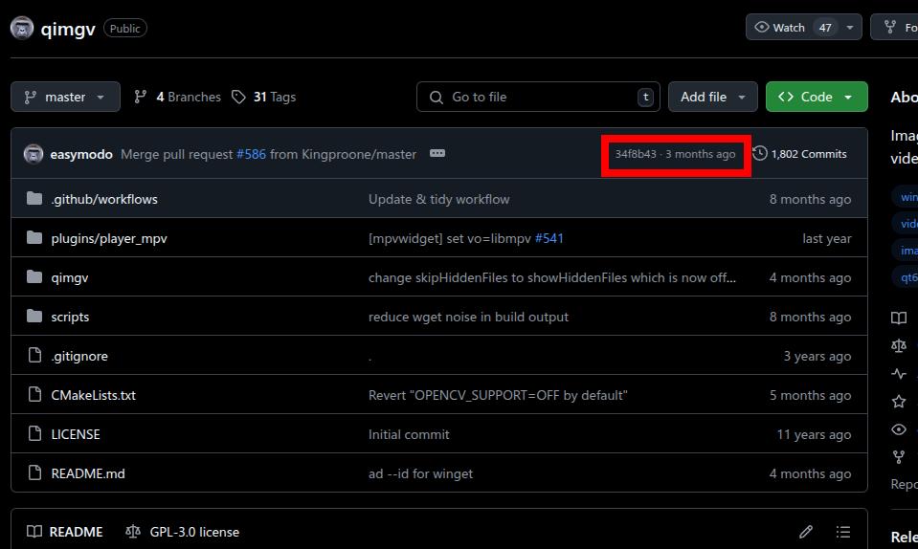Switch to the README tab

65,532
